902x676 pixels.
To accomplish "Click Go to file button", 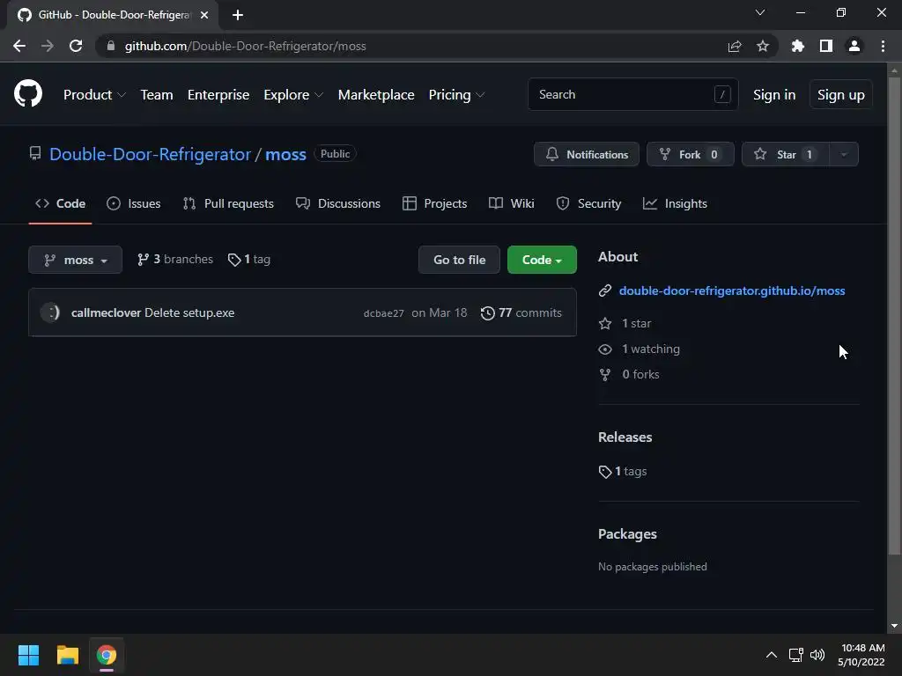I will click(459, 260).
